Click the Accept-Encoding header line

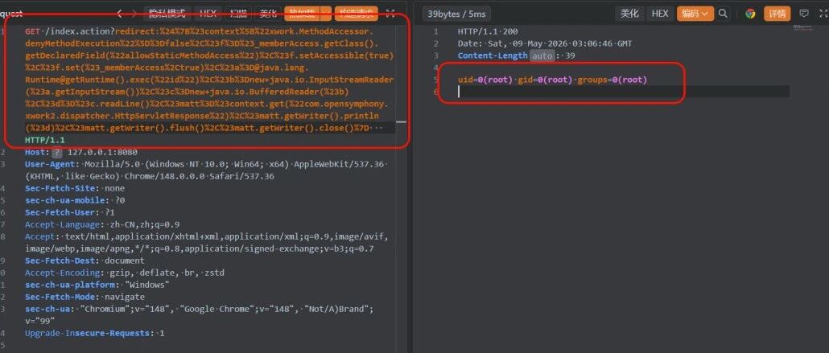(125, 273)
